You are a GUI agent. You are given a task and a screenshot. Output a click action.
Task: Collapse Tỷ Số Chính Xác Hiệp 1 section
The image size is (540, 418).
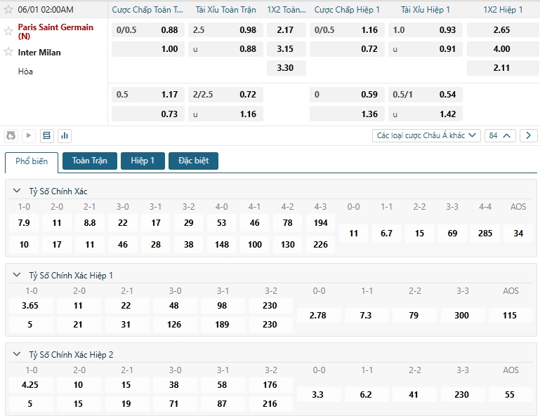click(x=17, y=276)
